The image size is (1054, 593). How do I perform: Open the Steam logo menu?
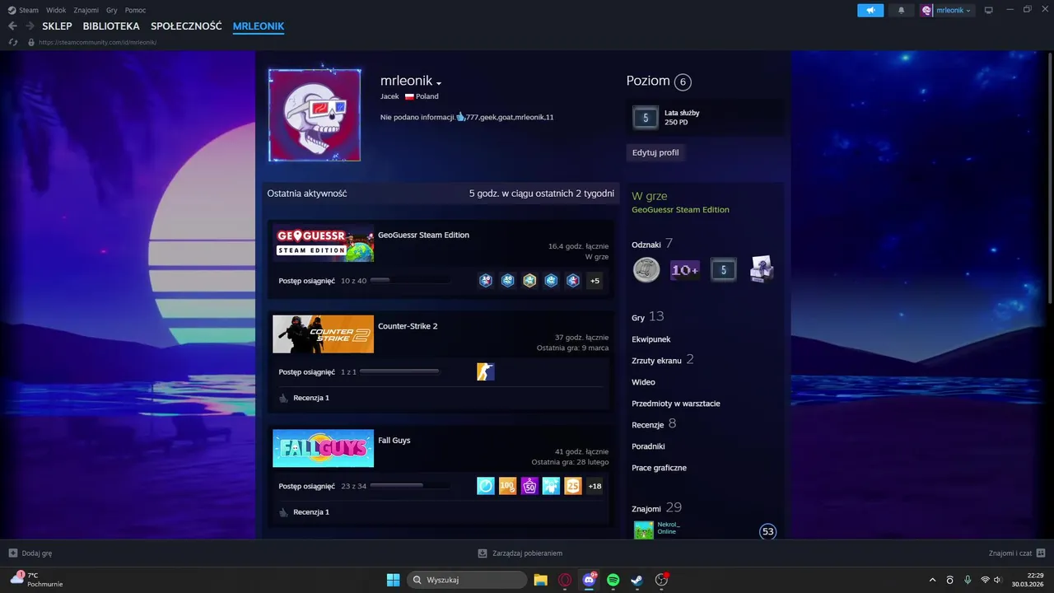[x=23, y=10]
